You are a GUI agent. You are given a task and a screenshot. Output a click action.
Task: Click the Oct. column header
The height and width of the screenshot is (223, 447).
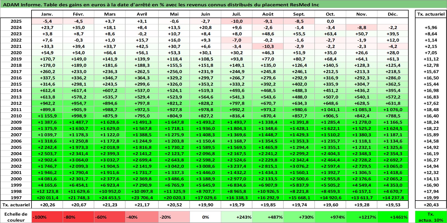(330, 14)
